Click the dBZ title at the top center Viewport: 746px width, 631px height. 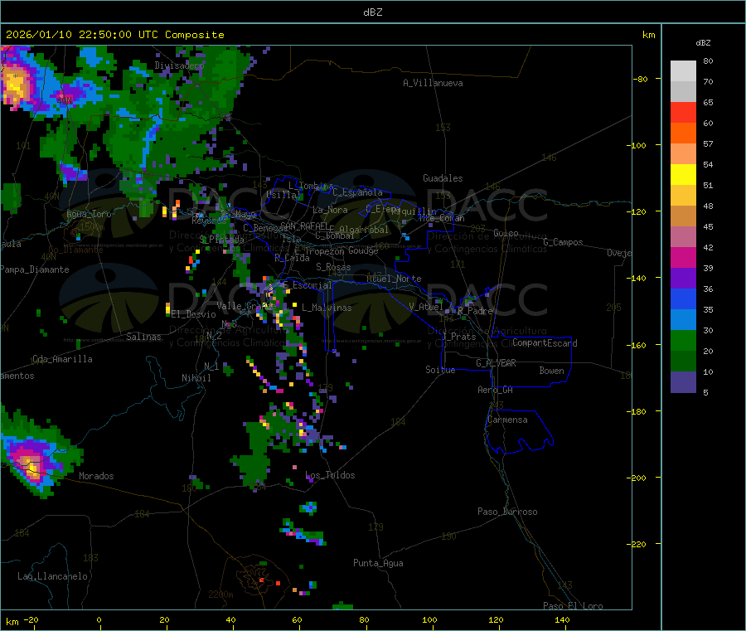point(372,12)
